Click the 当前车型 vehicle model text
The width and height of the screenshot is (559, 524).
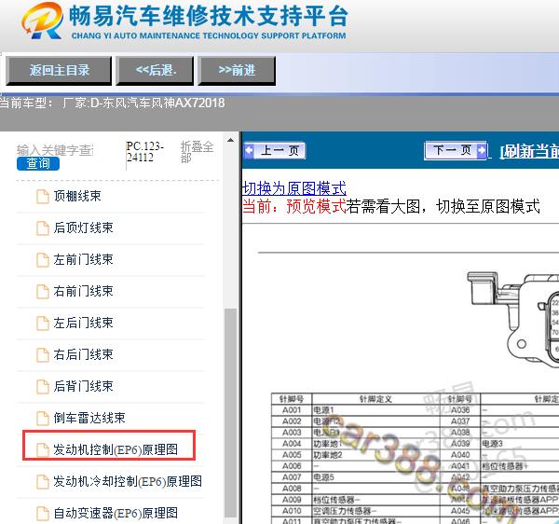coord(113,103)
